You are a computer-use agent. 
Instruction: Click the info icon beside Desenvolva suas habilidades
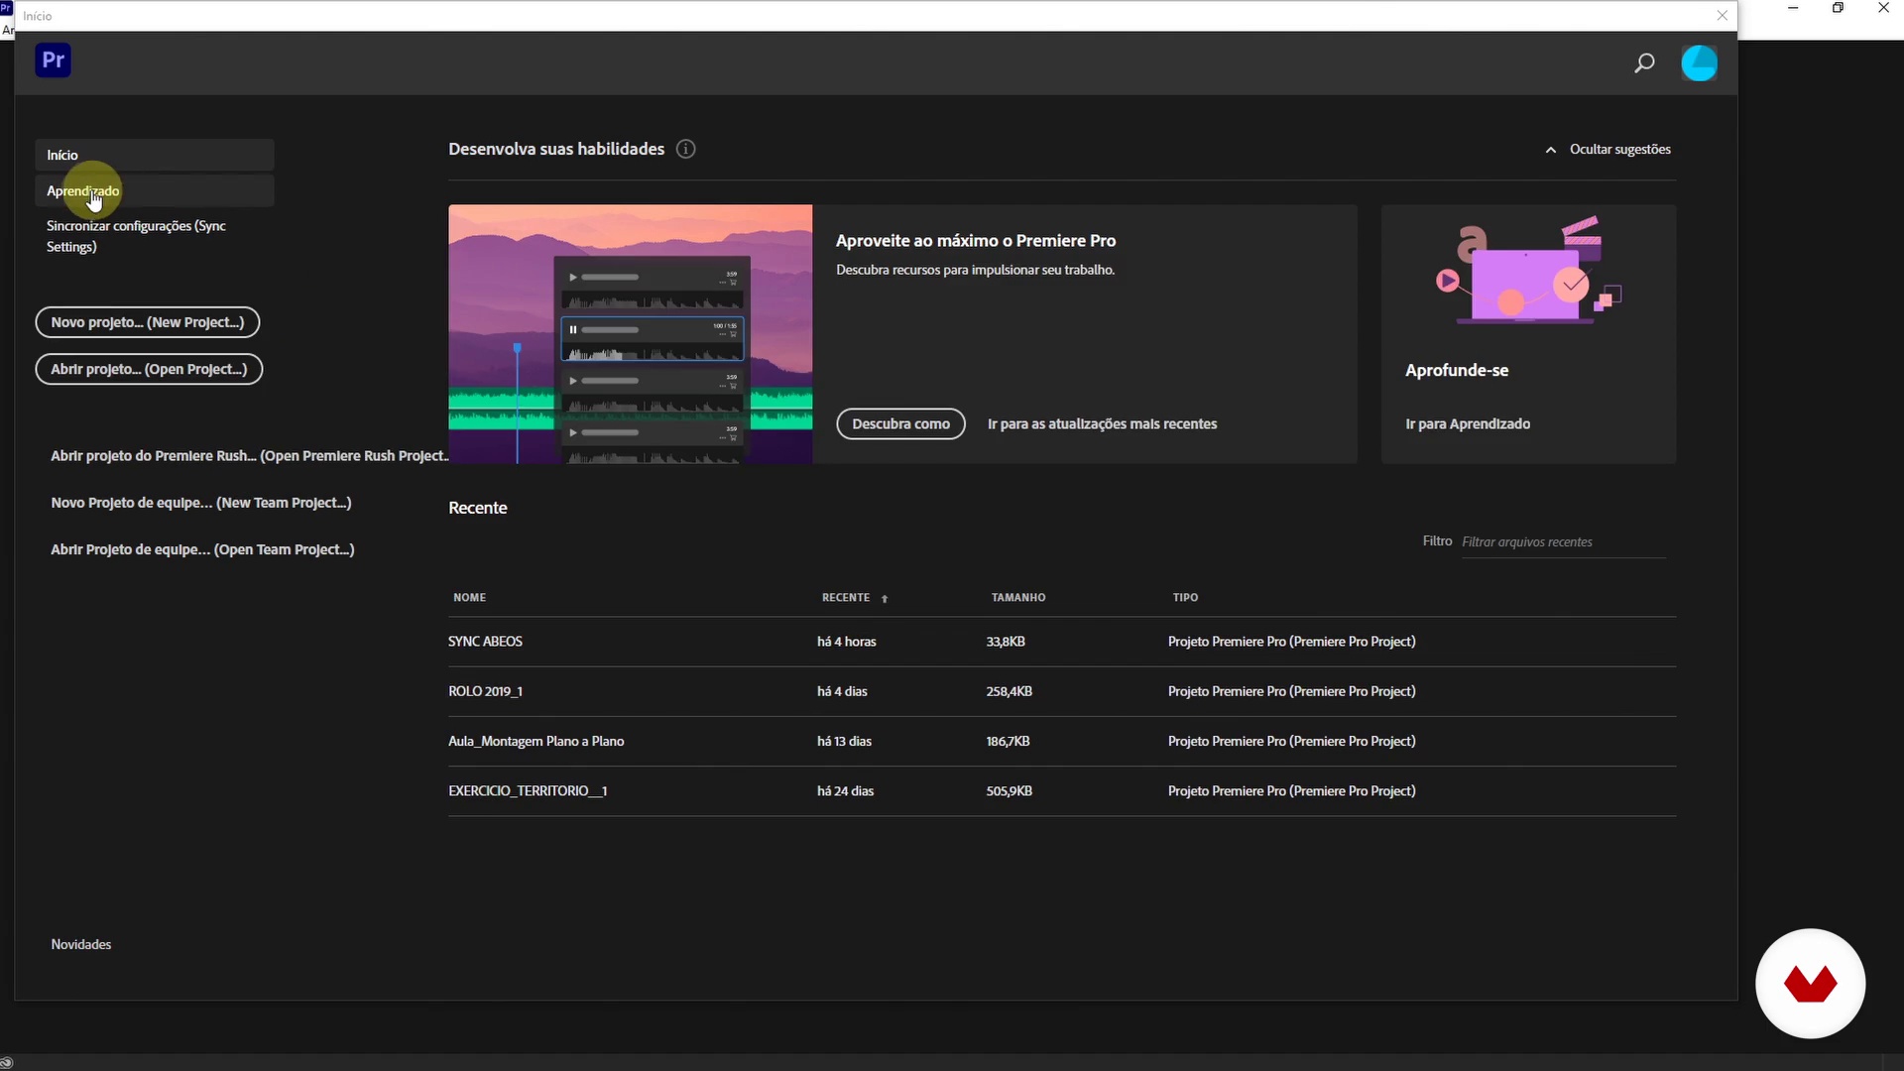(685, 149)
